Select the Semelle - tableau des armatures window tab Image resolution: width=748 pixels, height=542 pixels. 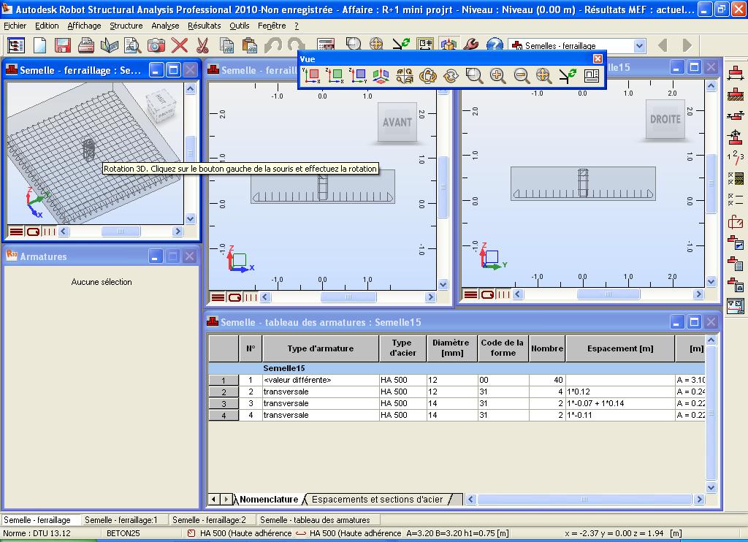click(315, 520)
